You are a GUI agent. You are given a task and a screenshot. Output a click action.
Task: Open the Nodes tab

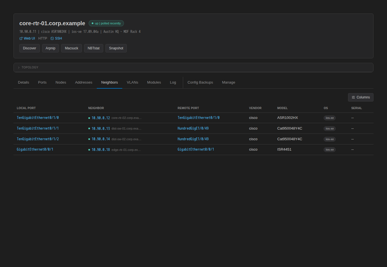(x=61, y=82)
